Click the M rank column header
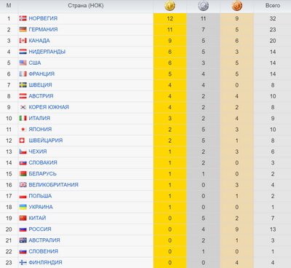Viewport: 291px width, 268px height. click(x=9, y=6)
